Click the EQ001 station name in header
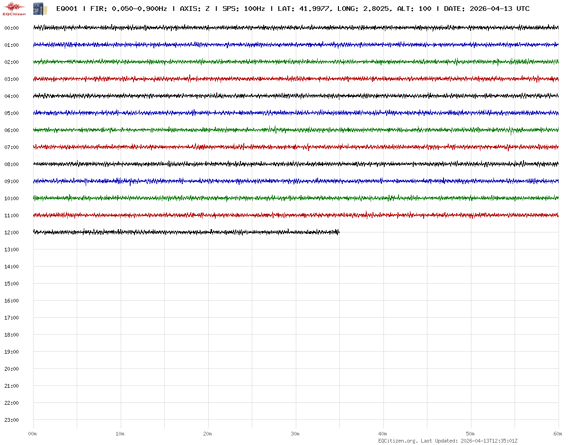 point(67,9)
